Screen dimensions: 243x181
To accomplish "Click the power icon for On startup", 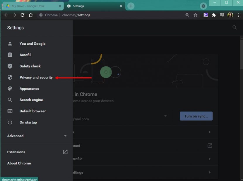I will pyautogui.click(x=10, y=122).
